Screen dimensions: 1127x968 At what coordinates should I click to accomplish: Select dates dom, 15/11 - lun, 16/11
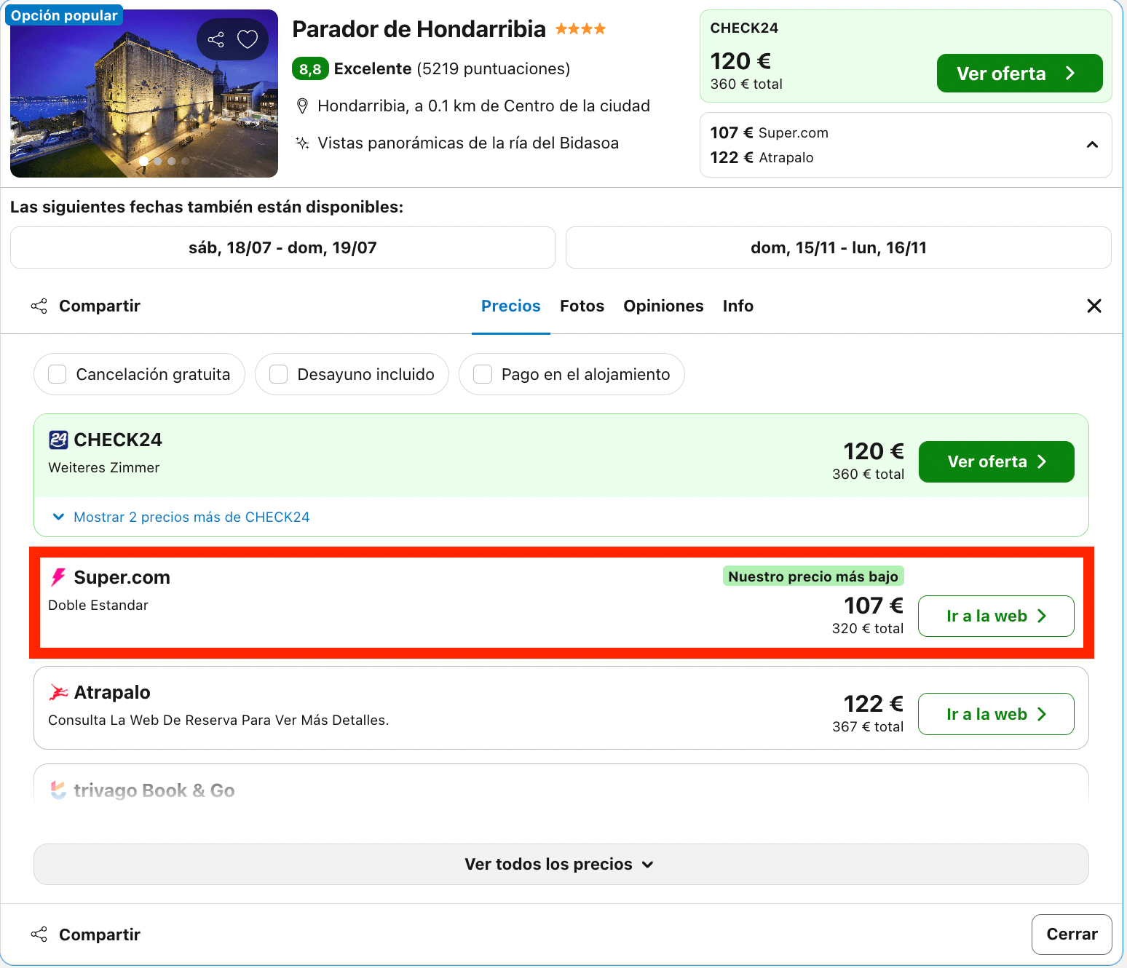(839, 247)
